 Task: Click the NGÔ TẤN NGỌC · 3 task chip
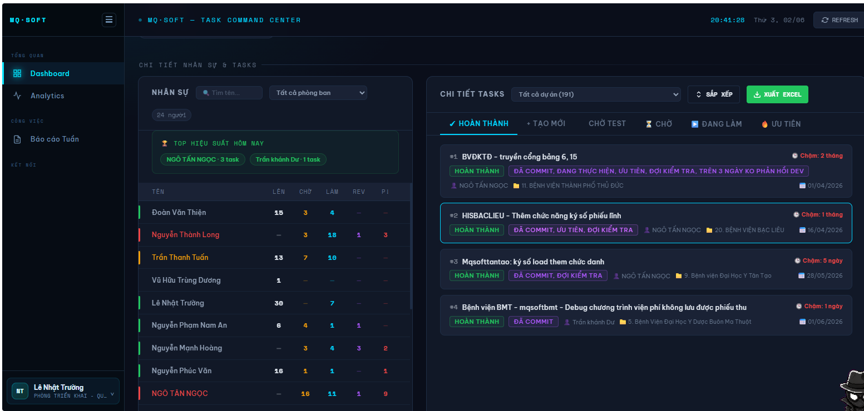(x=203, y=159)
